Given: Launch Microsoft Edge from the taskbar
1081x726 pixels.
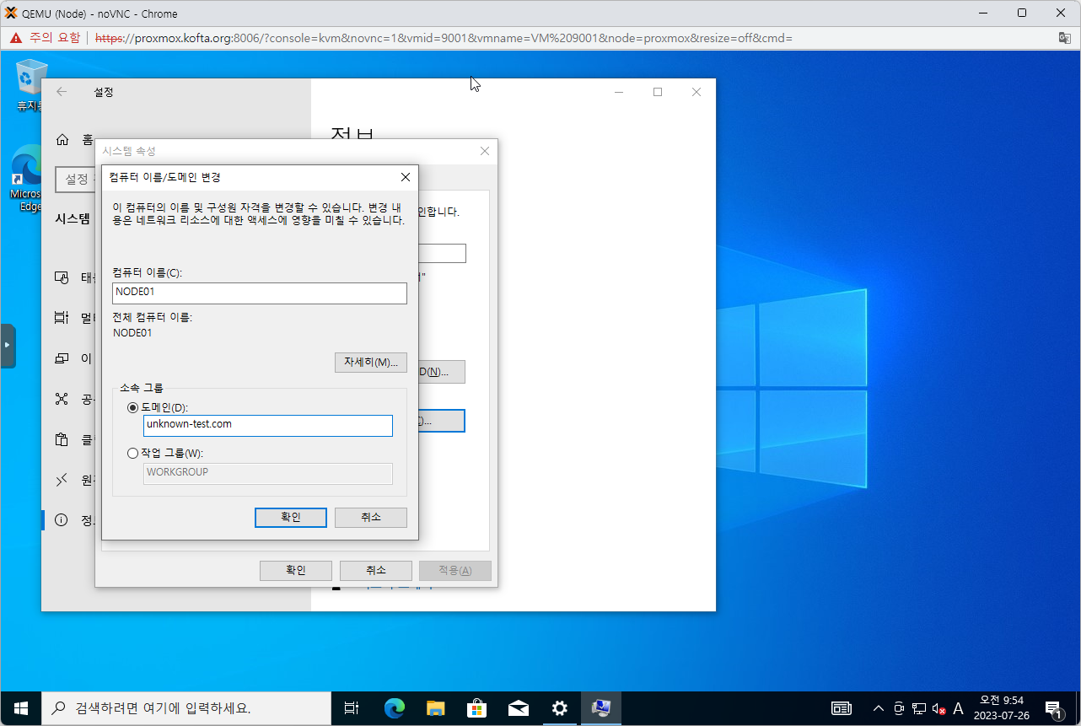Looking at the screenshot, I should click(394, 708).
